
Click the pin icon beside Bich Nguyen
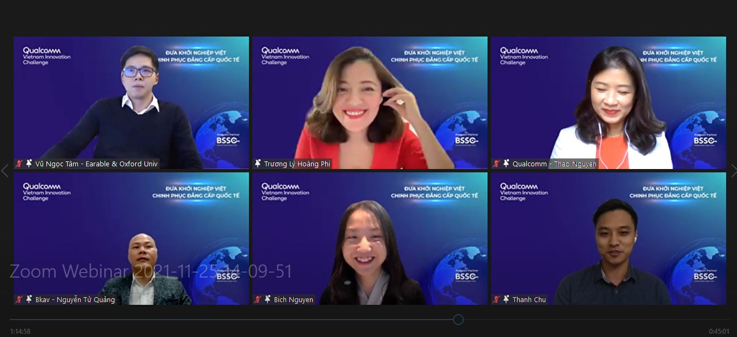point(268,299)
